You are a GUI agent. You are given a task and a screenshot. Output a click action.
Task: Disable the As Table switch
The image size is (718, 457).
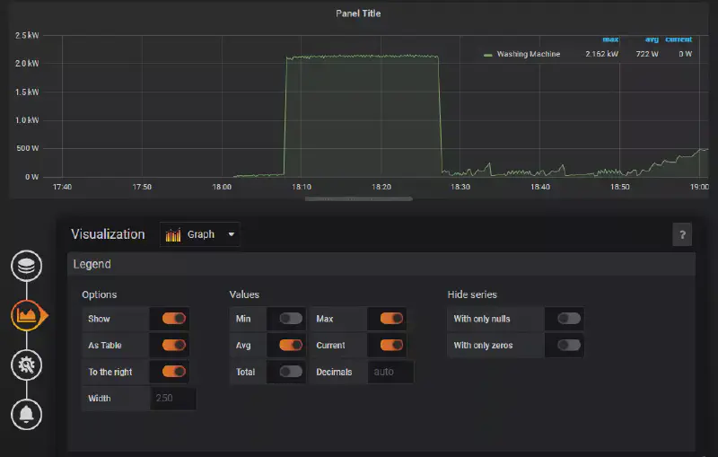[173, 345]
